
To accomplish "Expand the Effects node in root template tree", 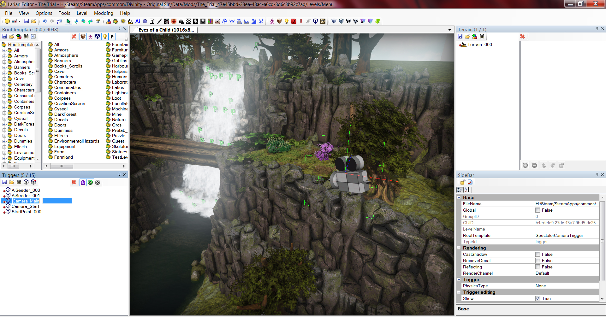I will point(4,147).
